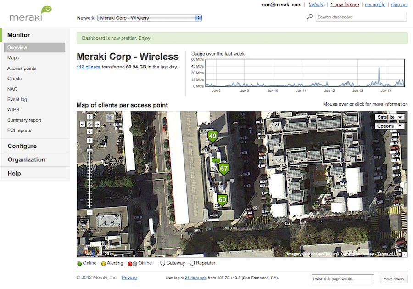This screenshot has width=413, height=289.
Task: Click the Repeater legend label
Action: click(x=206, y=263)
